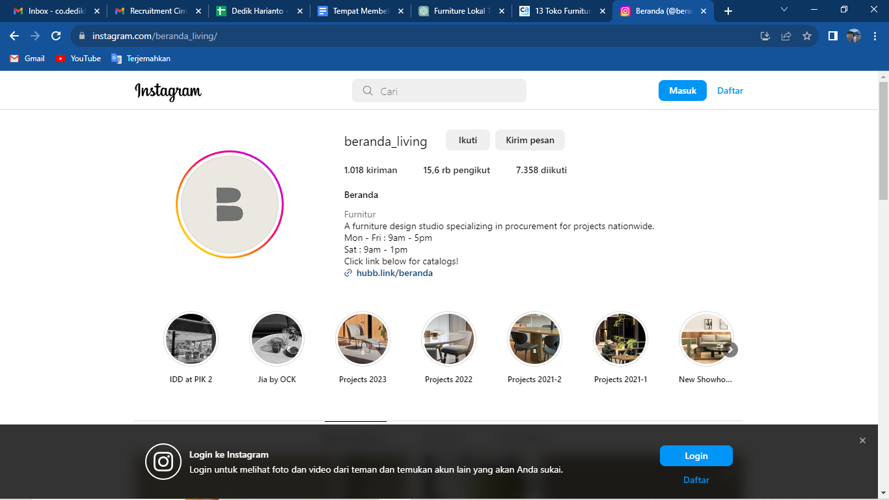Click beranda_living username text
This screenshot has height=500, width=889.
click(x=385, y=141)
